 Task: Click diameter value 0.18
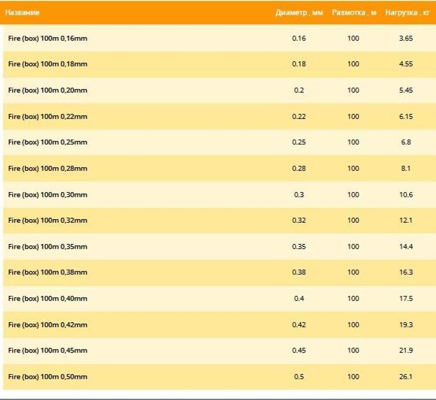click(x=299, y=64)
